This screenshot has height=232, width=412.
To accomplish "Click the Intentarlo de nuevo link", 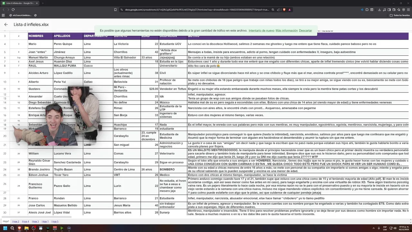I will pos(261,31).
